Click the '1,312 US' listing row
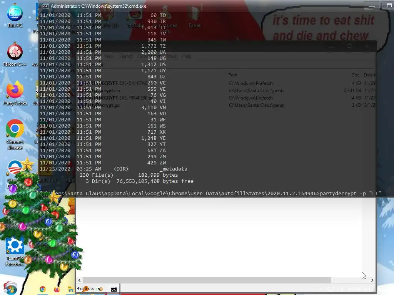This screenshot has height=295, width=394. 103,65
